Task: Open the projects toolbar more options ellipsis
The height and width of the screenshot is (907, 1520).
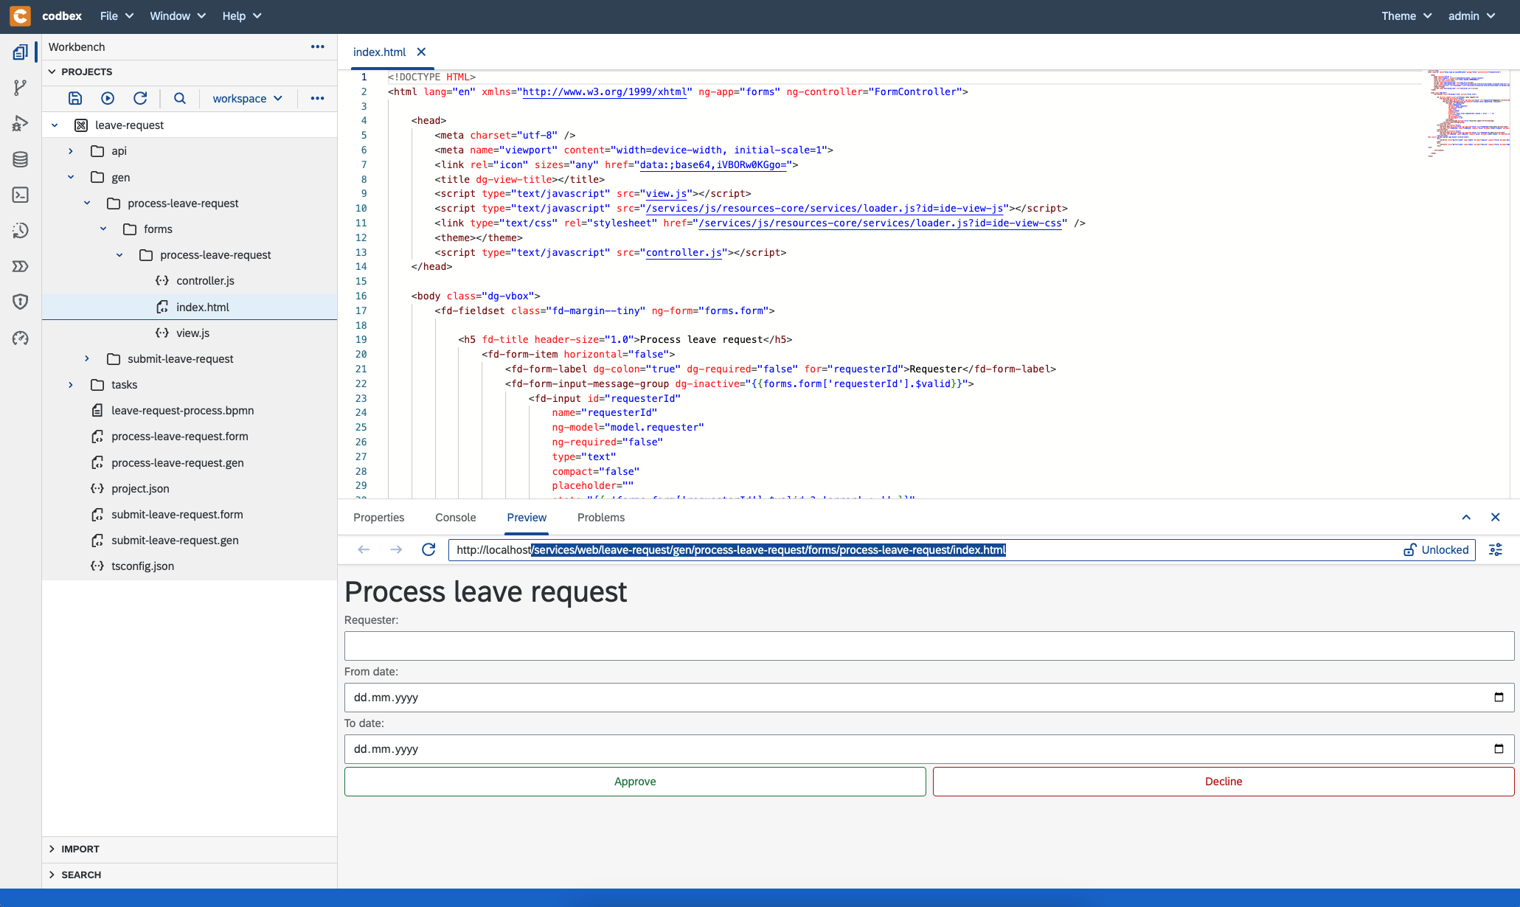Action: pos(317,98)
